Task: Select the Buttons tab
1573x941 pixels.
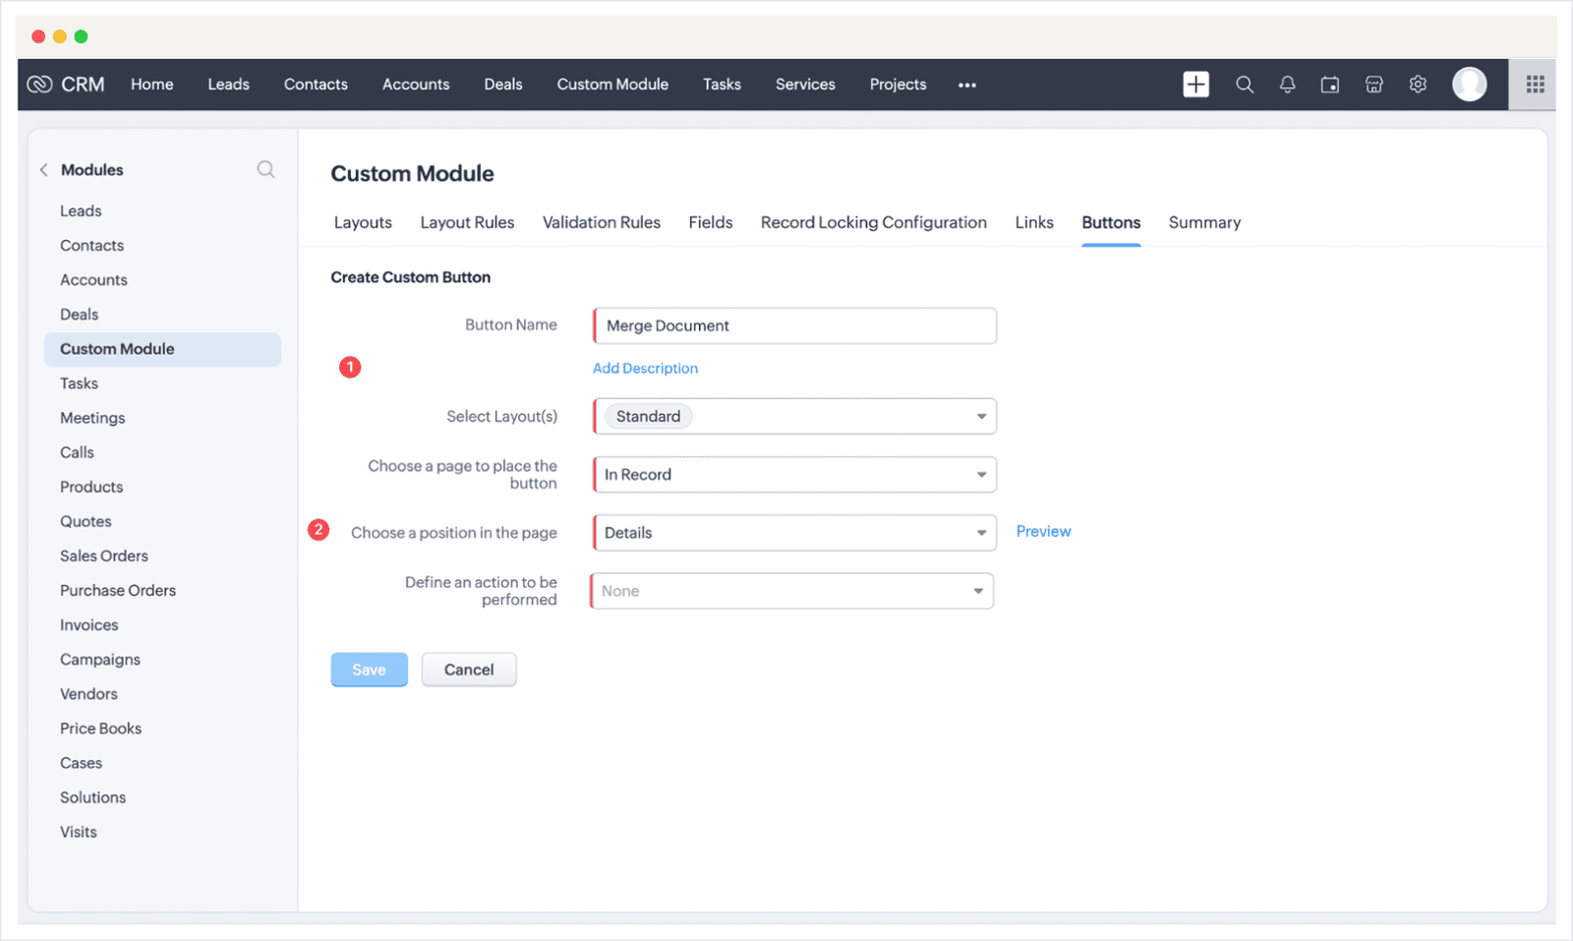Action: click(x=1111, y=223)
